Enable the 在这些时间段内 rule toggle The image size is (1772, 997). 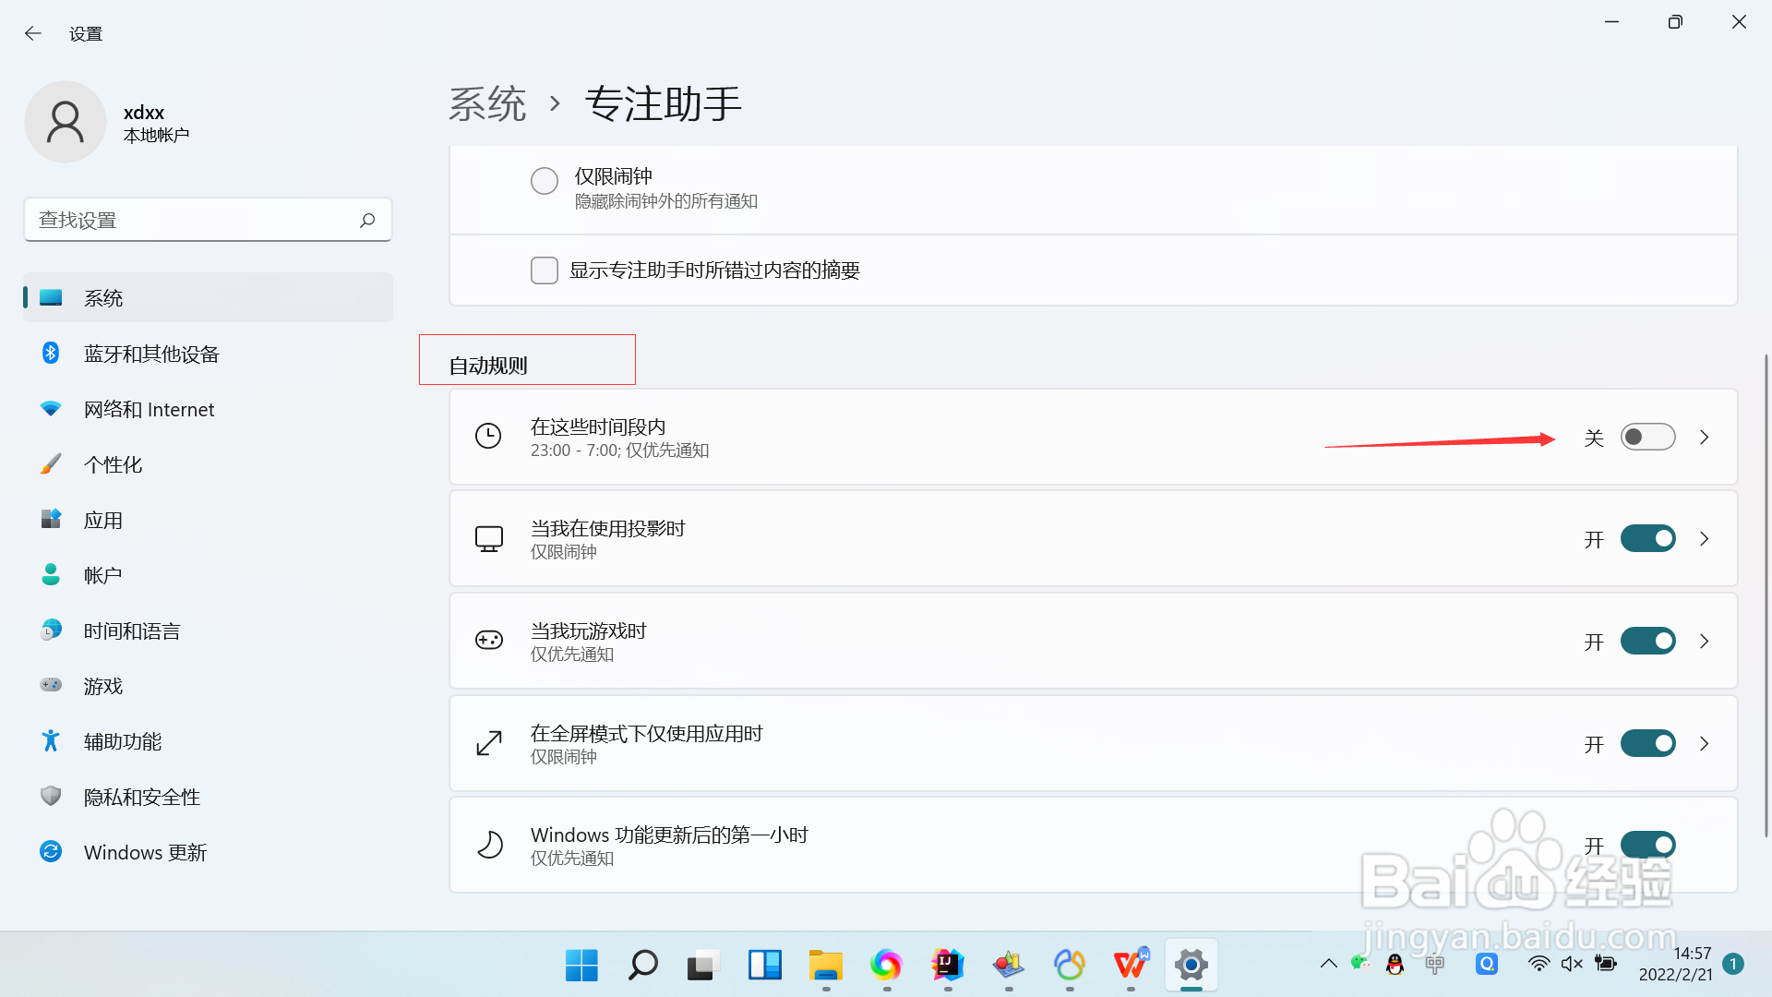pyautogui.click(x=1648, y=437)
